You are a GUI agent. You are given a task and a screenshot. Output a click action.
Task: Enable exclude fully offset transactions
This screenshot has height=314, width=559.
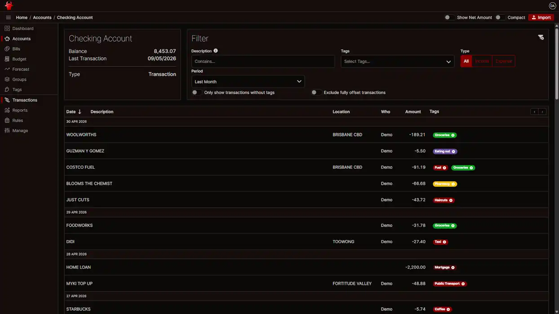coord(316,92)
